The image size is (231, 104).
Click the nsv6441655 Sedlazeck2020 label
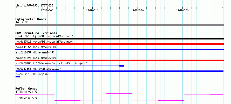pos(36,47)
